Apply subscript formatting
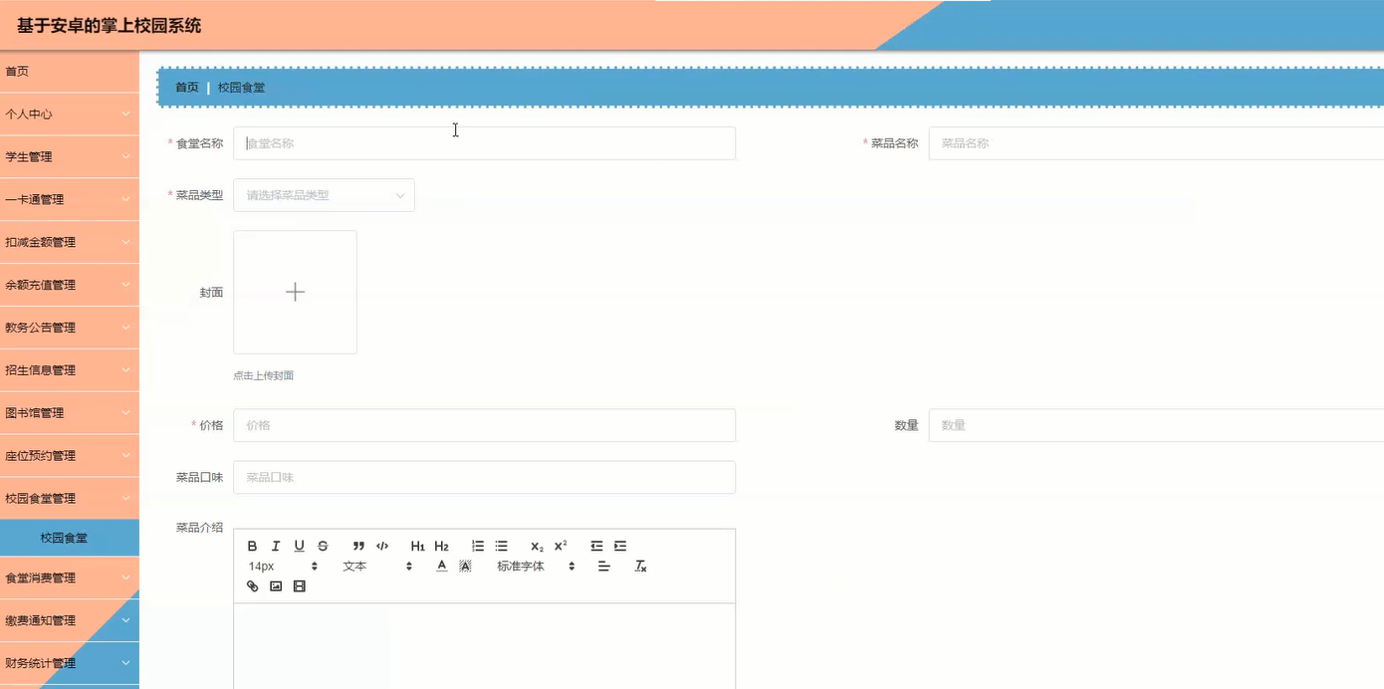The width and height of the screenshot is (1384, 689). tap(537, 546)
